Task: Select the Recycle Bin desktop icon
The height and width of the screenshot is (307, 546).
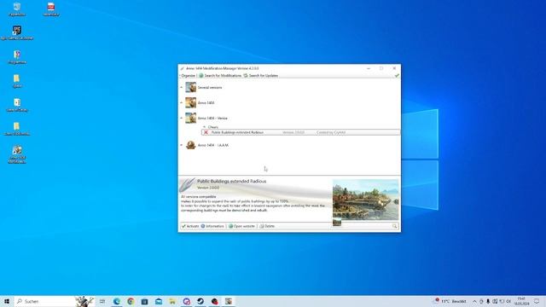Action: (x=17, y=9)
